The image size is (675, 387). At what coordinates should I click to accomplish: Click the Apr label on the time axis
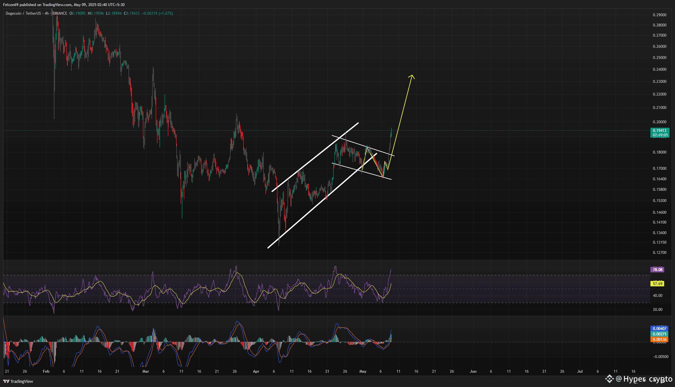click(x=256, y=371)
